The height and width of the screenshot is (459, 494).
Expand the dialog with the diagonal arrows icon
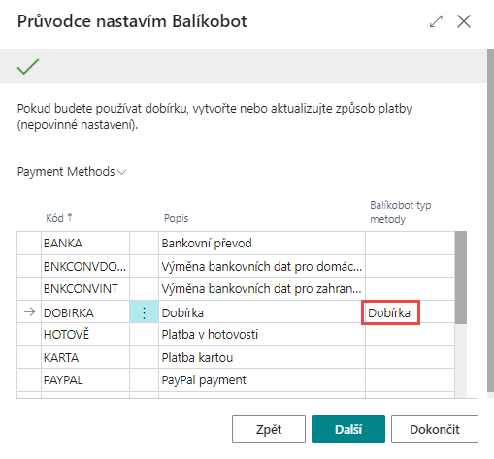436,21
